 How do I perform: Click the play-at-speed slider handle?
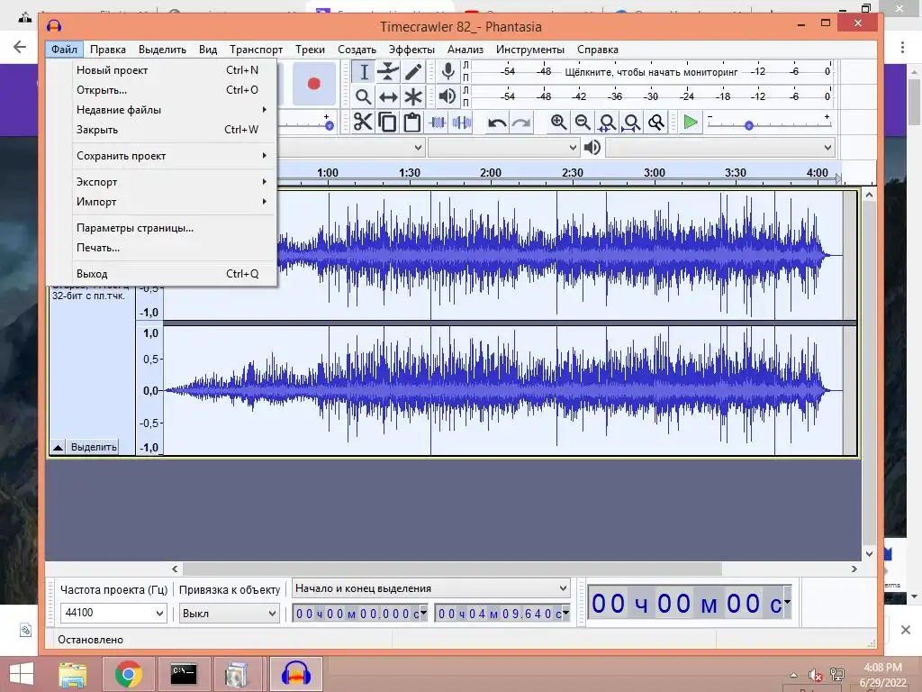[748, 126]
